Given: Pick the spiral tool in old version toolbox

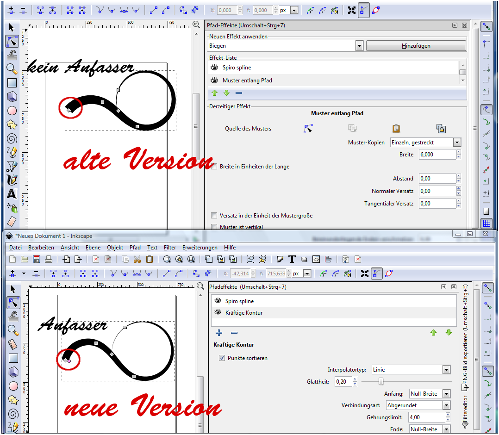Looking at the screenshot, I should [12, 138].
